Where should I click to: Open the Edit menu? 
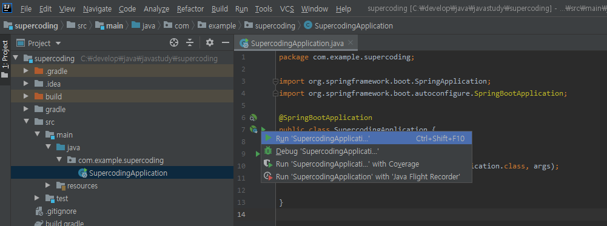pyautogui.click(x=45, y=8)
